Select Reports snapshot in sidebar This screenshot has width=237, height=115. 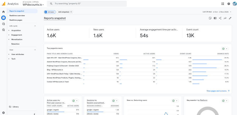tap(22, 11)
